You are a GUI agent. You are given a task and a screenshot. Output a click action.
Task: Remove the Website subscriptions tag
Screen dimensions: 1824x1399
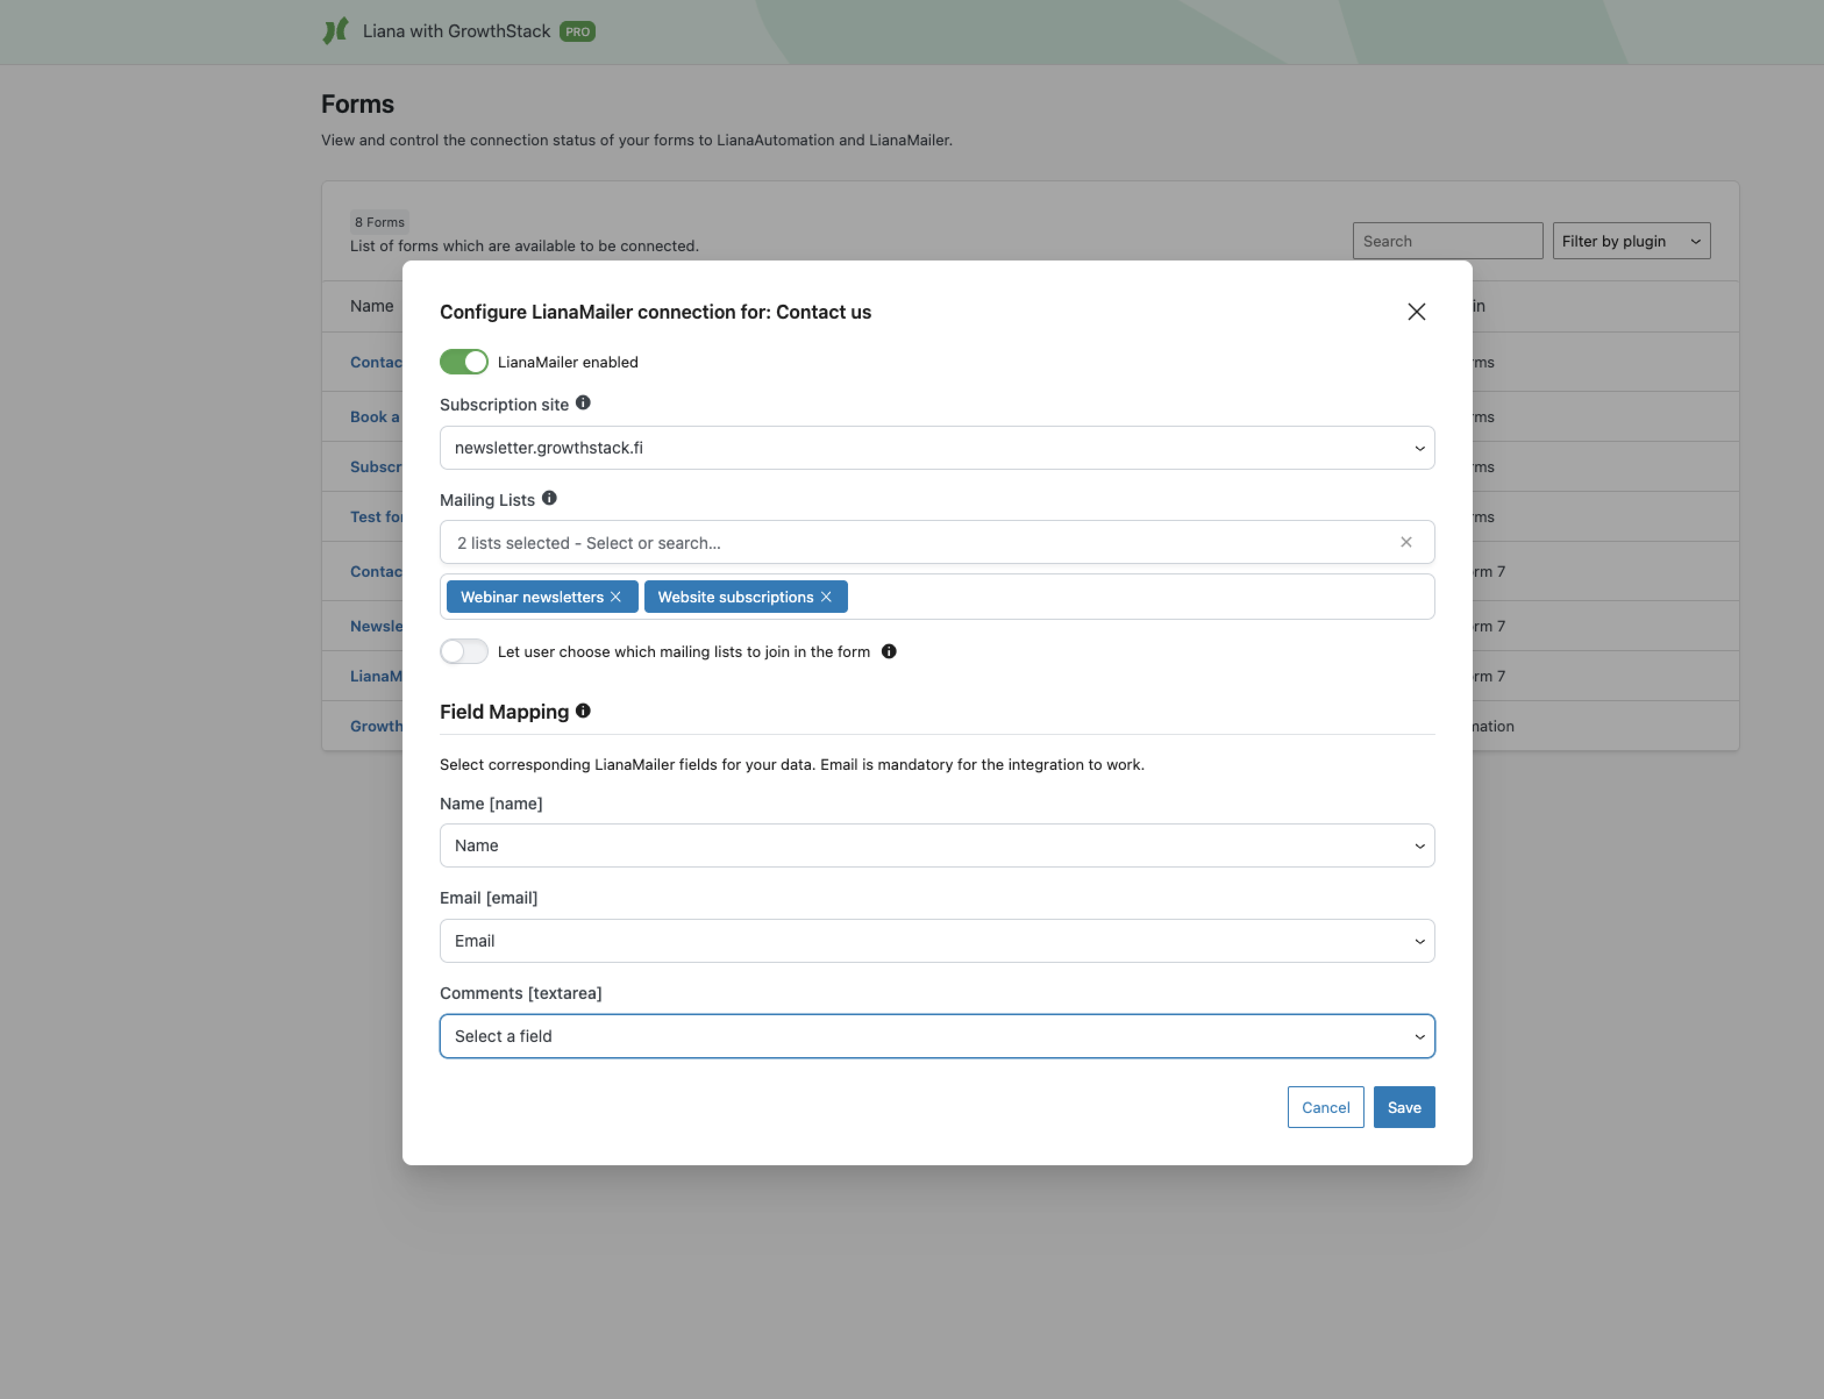825,597
